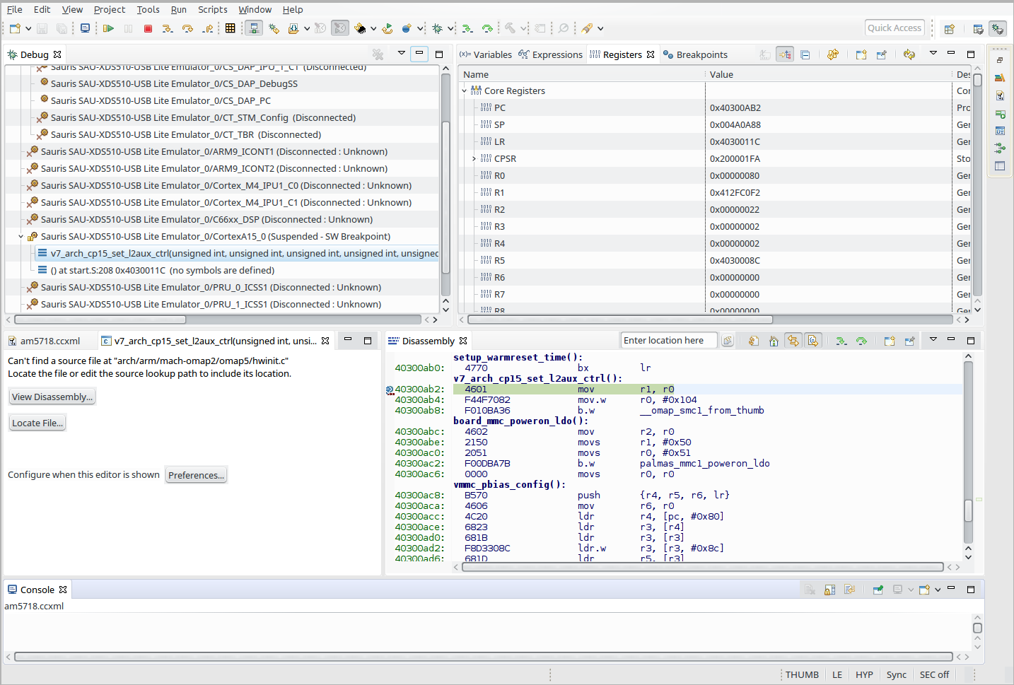Collapse all registers with the collapse icon
Viewport: 1014px width, 685px height.
click(805, 54)
